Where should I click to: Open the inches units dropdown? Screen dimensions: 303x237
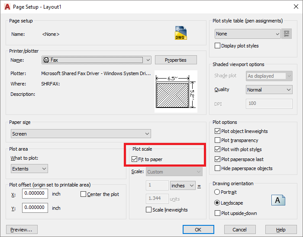pos(183,186)
